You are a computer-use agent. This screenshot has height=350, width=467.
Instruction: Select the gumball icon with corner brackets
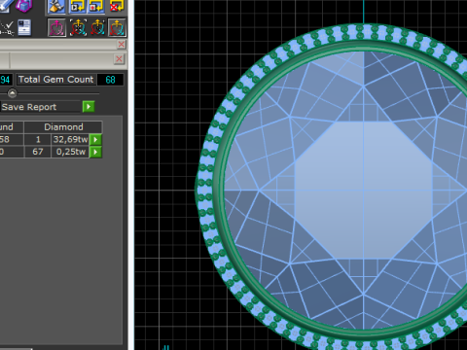[78, 27]
